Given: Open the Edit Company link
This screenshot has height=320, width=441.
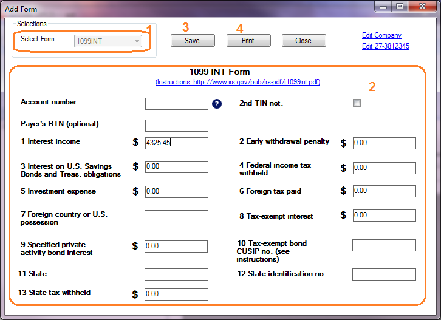Looking at the screenshot, I should click(381, 35).
